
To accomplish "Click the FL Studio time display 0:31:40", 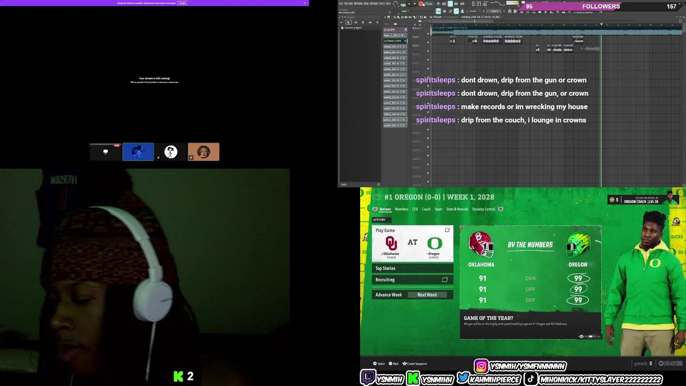I will (x=480, y=4).
